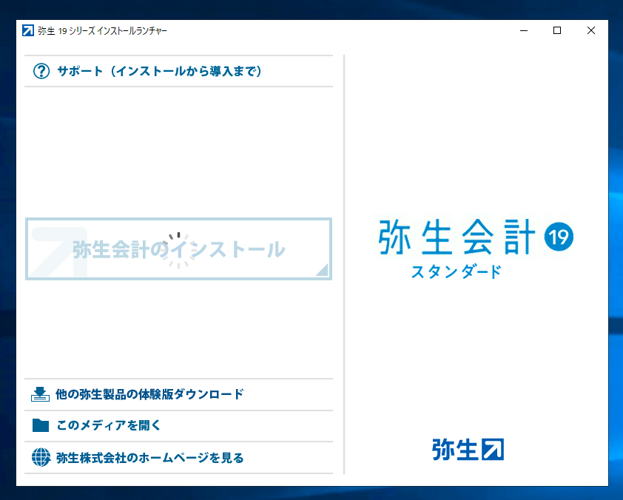623x500 pixels.
Task: Click the 弥生 company logo at bottom right
Action: (468, 449)
